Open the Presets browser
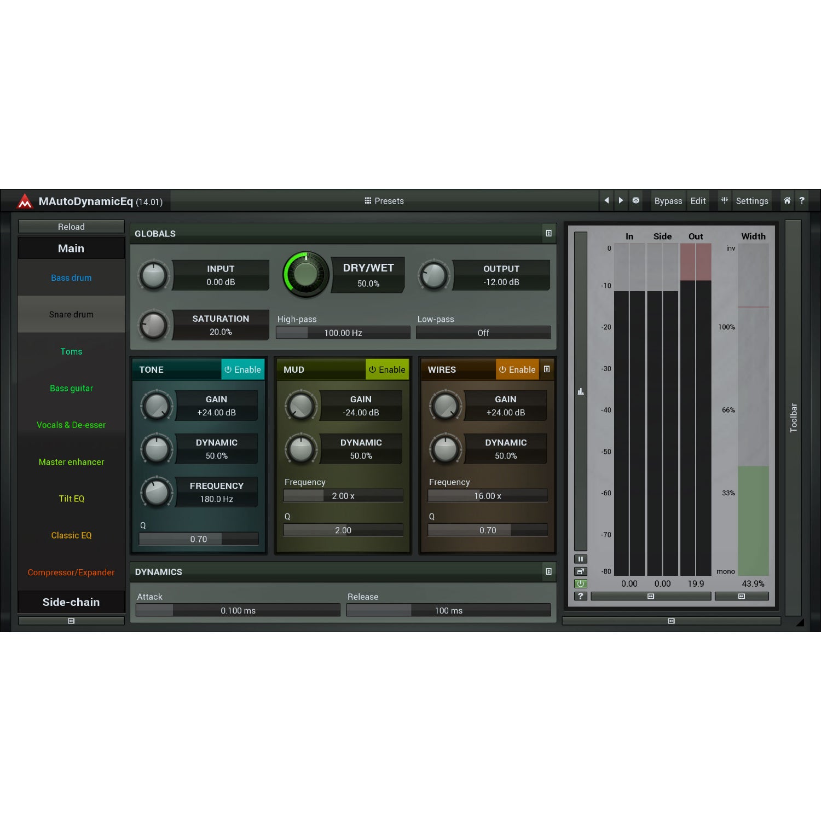The height and width of the screenshot is (821, 821). click(384, 201)
